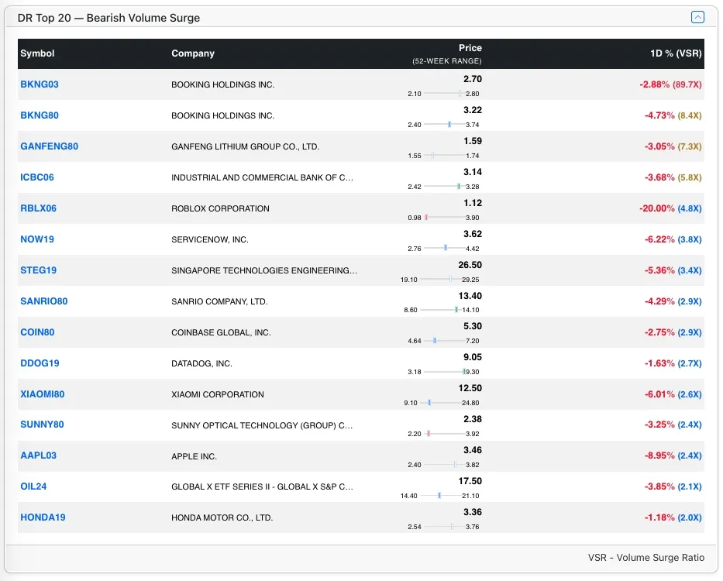This screenshot has width=723, height=581.
Task: Click the -1.63% (2.7X) value
Action: pyautogui.click(x=673, y=363)
